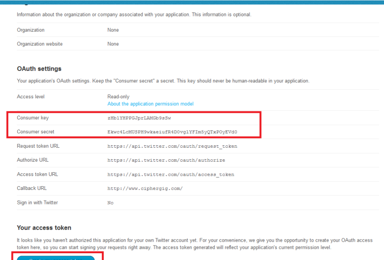Open 'About the application permission model' link
Viewport: 384px width, 260px height.
click(x=150, y=104)
